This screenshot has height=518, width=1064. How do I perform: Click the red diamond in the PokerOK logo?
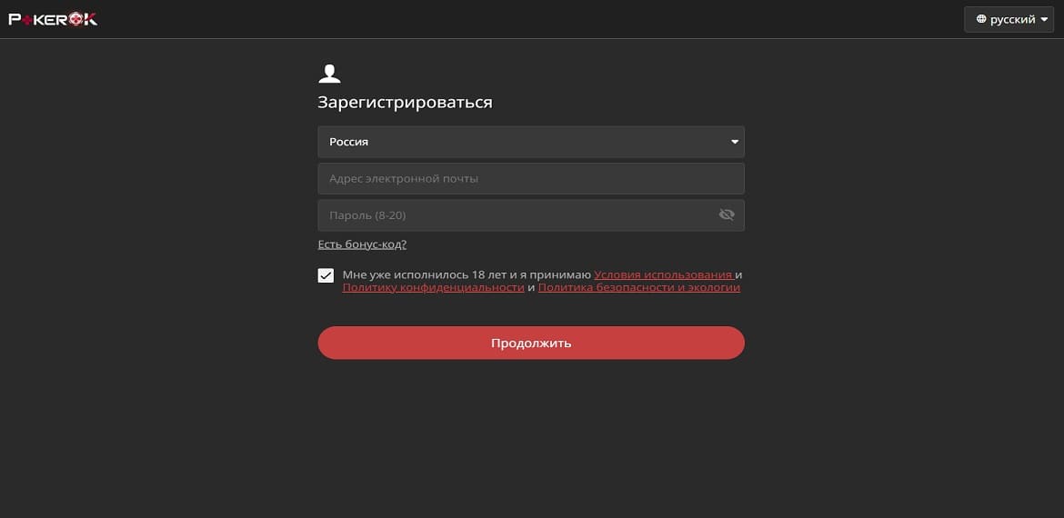pos(25,19)
